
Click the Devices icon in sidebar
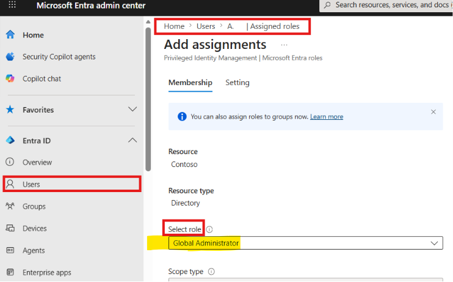tap(10, 228)
